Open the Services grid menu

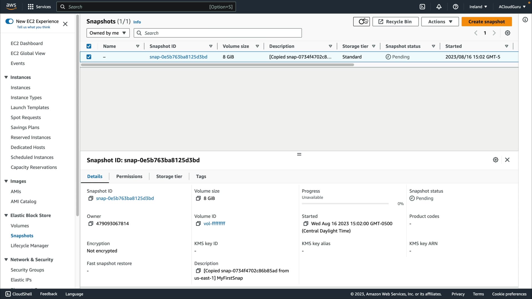pyautogui.click(x=31, y=7)
